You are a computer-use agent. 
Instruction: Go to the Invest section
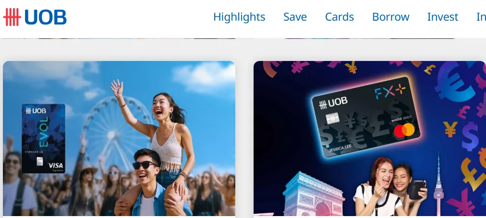[443, 17]
